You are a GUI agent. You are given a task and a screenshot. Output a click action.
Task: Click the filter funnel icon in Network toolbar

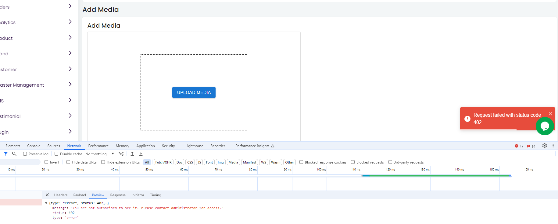(x=6, y=154)
